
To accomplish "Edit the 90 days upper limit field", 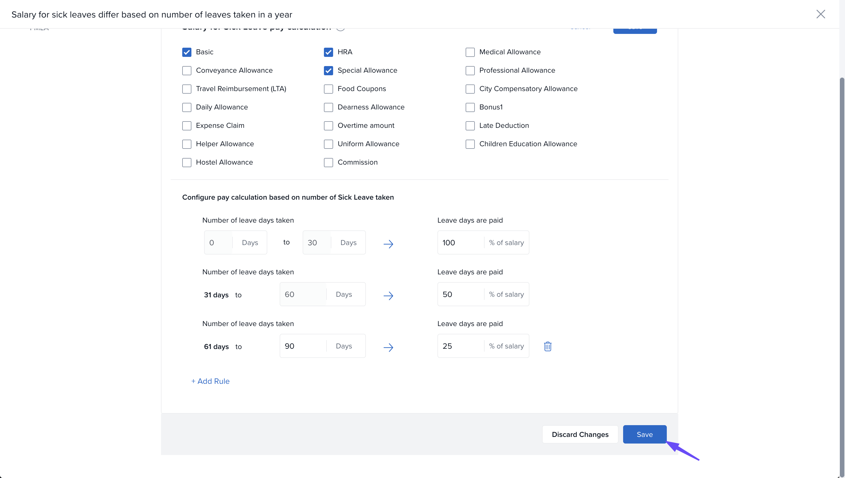I will click(302, 346).
